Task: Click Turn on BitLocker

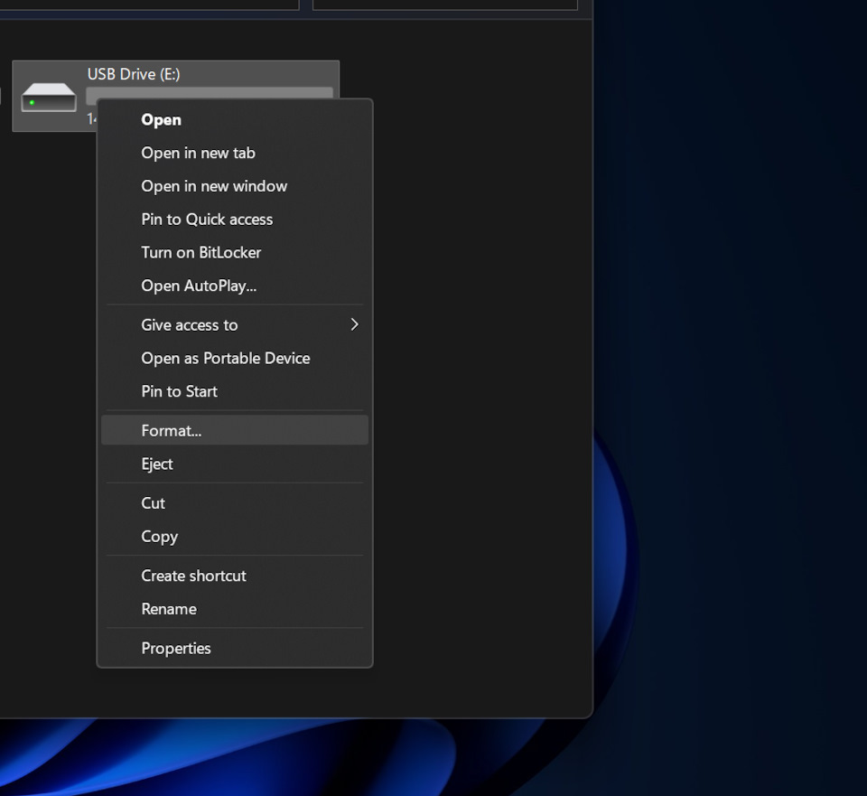Action: point(235,252)
